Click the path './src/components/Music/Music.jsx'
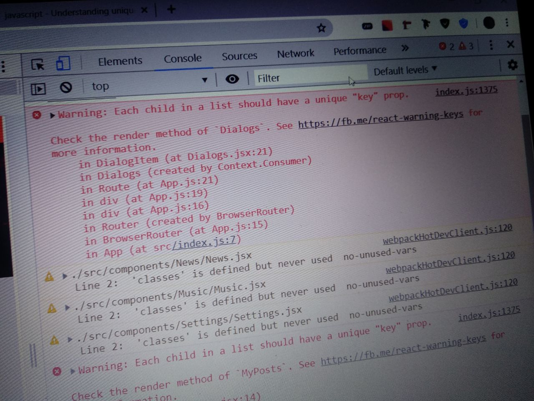The image size is (534, 401). [x=170, y=294]
